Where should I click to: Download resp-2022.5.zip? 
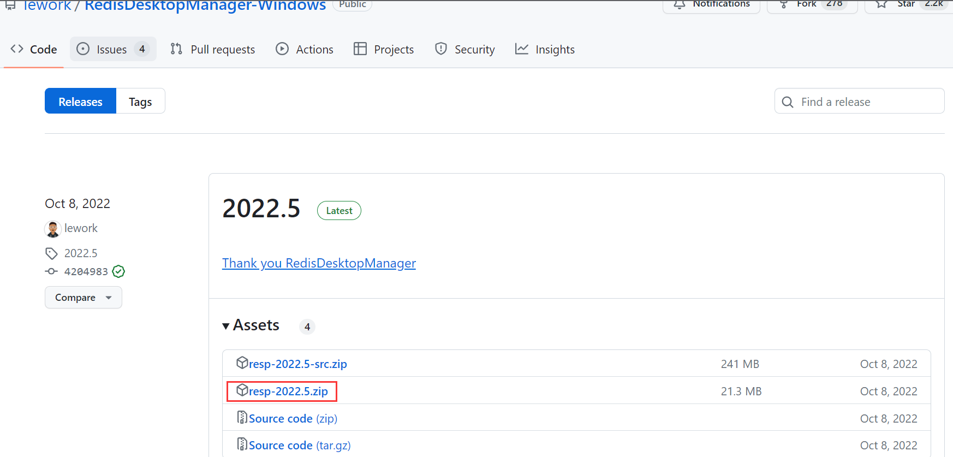pos(288,391)
